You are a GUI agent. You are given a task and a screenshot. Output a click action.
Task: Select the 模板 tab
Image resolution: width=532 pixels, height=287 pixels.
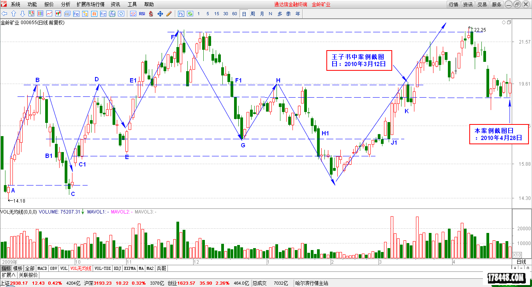18,268
